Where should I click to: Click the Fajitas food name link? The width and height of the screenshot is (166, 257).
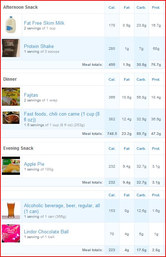[31, 95]
